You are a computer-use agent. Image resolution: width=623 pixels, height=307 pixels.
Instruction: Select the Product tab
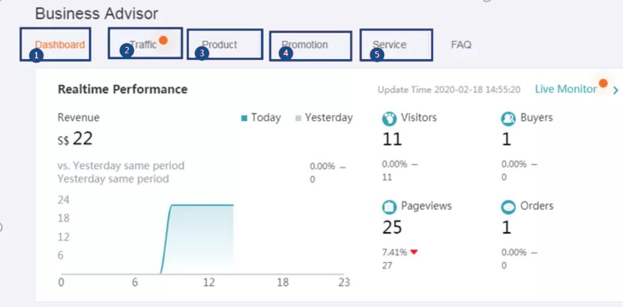tap(219, 45)
